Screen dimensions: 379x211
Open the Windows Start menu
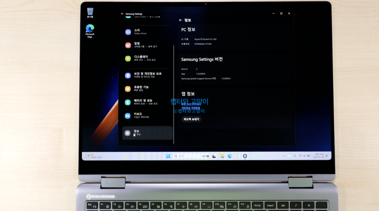[x=168, y=156]
